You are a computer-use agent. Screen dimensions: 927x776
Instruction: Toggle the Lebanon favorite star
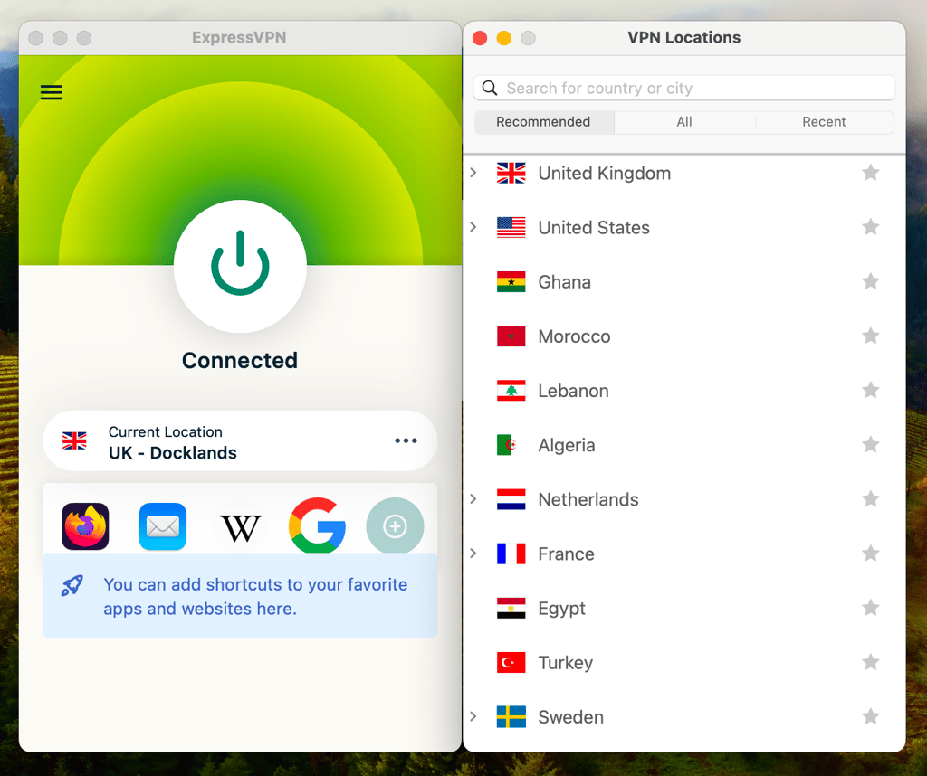click(x=870, y=390)
